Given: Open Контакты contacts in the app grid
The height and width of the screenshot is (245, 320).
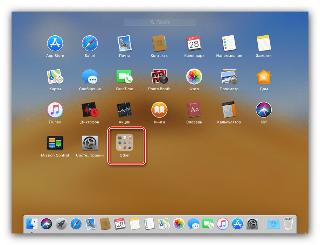Looking at the screenshot, I should coord(159,43).
